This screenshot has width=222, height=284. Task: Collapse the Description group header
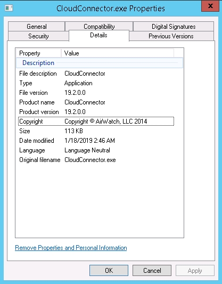click(100, 63)
